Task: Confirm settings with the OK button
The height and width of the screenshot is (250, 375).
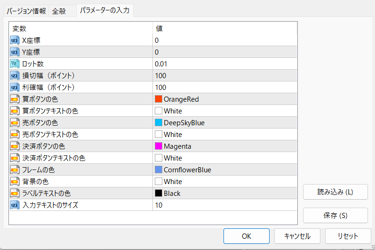Action: pyautogui.click(x=246, y=236)
